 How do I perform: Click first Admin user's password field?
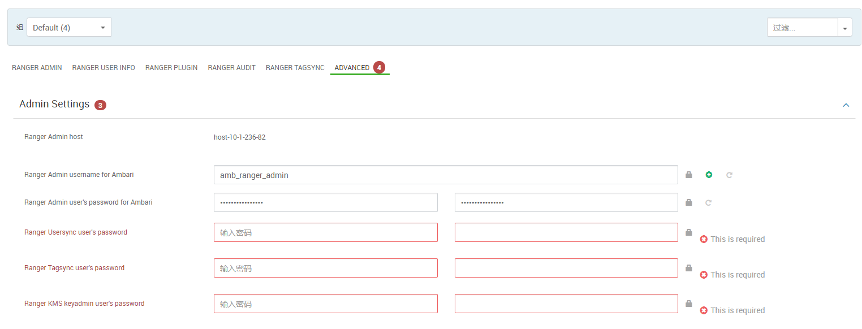pyautogui.click(x=326, y=202)
